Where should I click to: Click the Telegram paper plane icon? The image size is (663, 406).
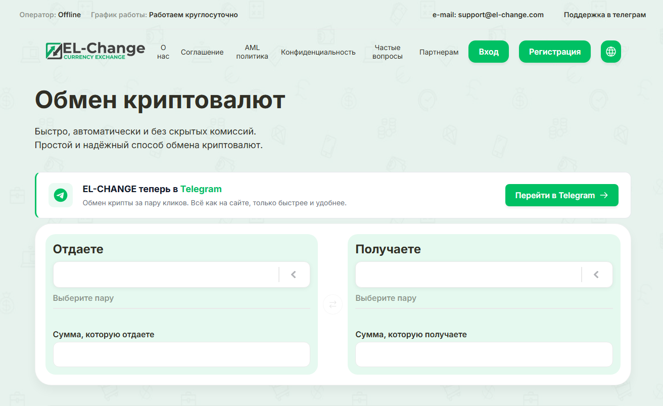click(61, 195)
